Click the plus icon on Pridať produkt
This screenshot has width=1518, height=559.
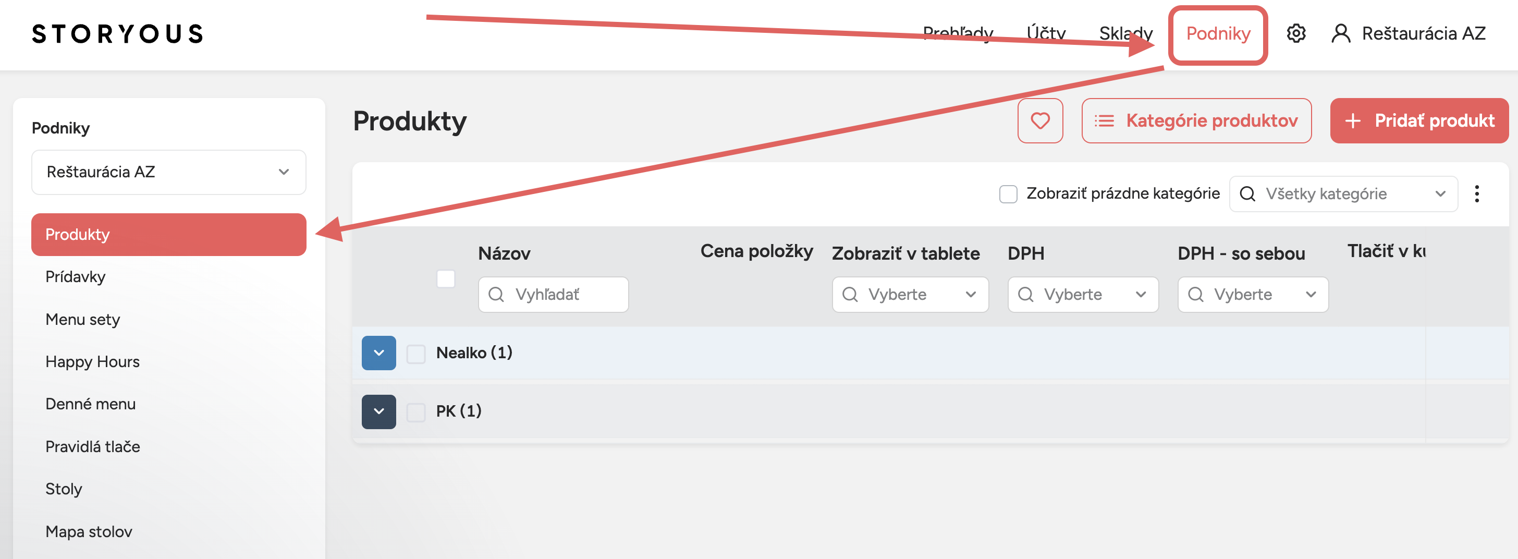(x=1353, y=121)
